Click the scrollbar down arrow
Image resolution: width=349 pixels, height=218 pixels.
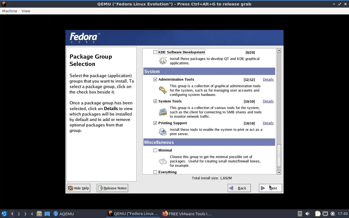pos(279,172)
